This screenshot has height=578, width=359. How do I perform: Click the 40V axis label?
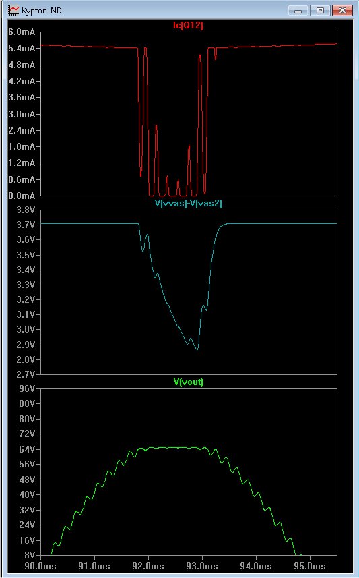27,494
